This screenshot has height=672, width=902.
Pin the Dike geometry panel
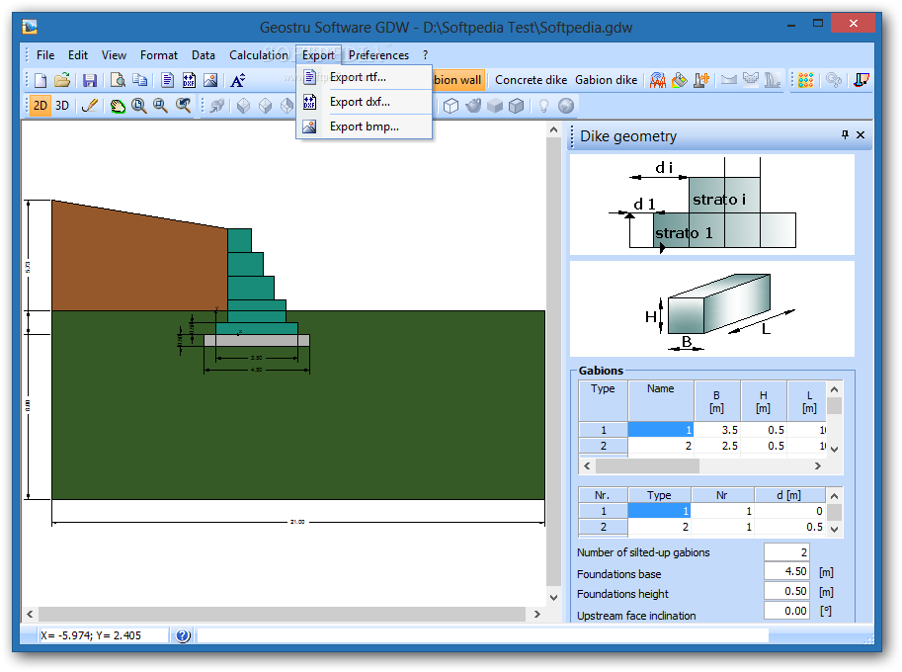pos(845,134)
